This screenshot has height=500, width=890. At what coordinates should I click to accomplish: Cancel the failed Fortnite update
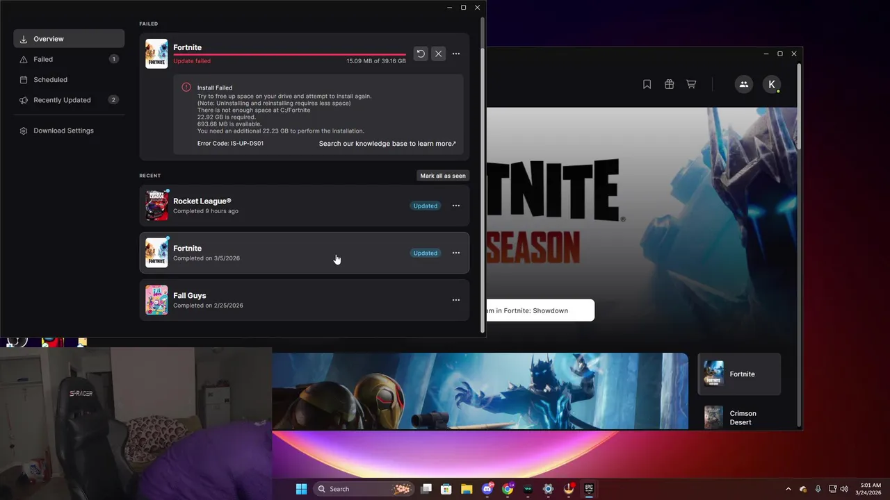pyautogui.click(x=438, y=53)
